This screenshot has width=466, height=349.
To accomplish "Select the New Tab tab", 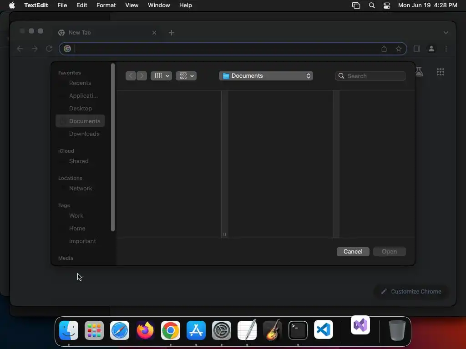I will pyautogui.click(x=108, y=33).
